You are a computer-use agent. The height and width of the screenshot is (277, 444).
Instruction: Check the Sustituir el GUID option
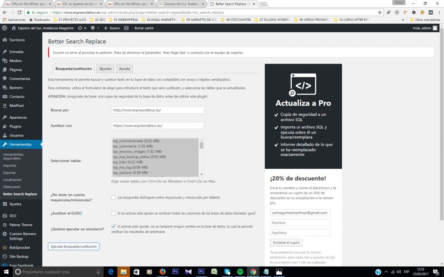[113, 213]
